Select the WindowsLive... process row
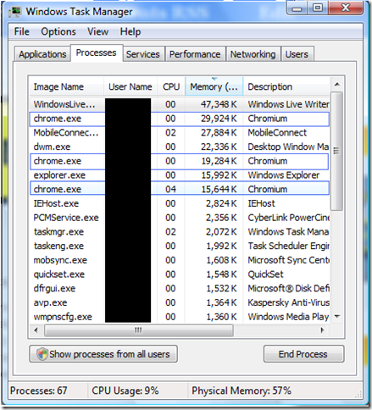The image size is (372, 410). 180,104
